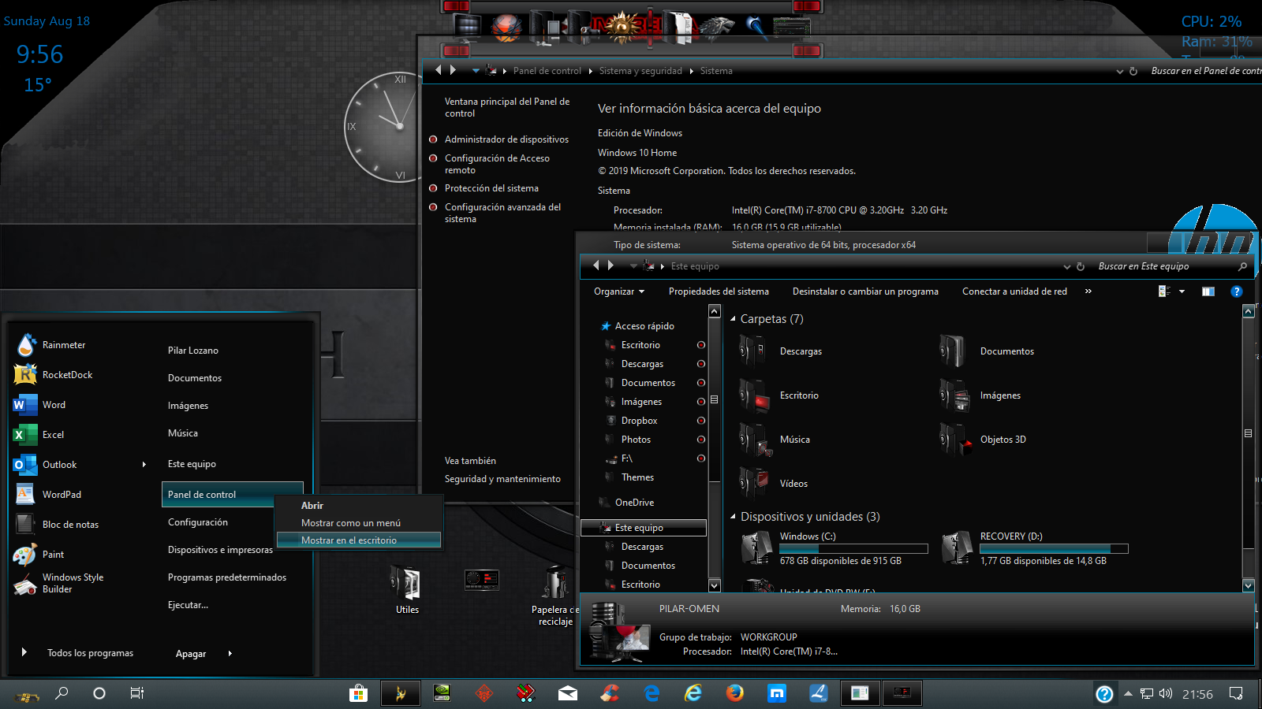The image size is (1262, 709).
Task: Collapse the Carpetas (7) group
Action: [x=733, y=319]
